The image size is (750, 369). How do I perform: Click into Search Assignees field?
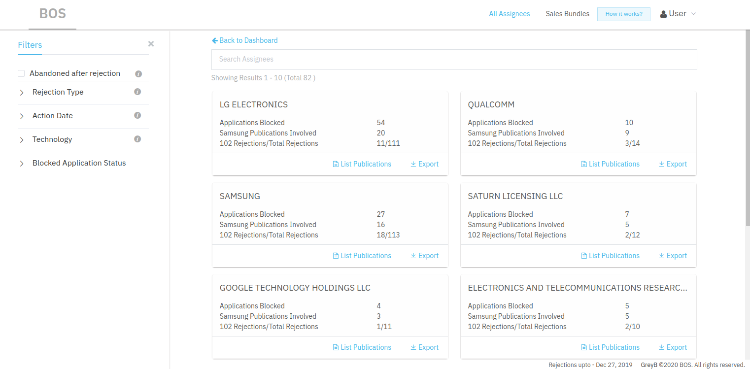454,59
